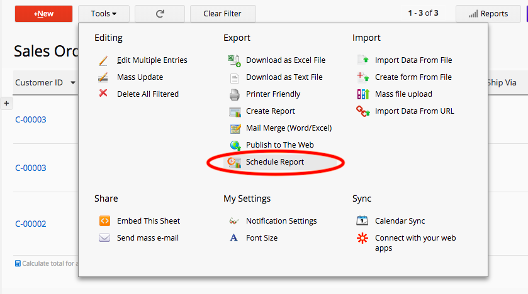Open the first C-00003 customer link
528x294 pixels.
click(31, 120)
